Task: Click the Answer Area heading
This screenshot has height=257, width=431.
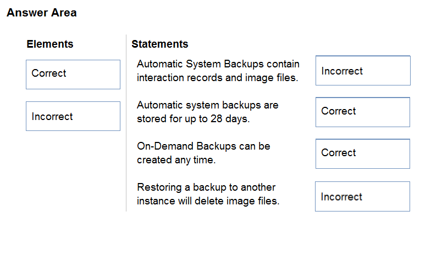Action: (42, 13)
